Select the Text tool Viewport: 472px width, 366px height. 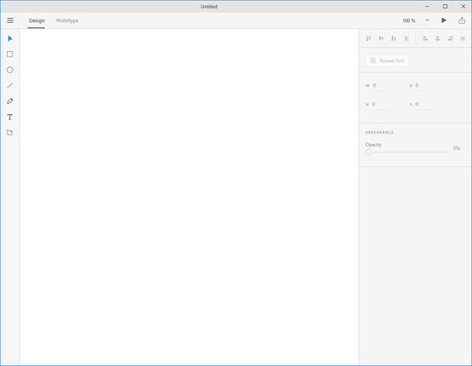10,116
